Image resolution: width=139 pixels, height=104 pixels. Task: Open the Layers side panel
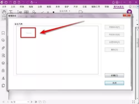coord(3,63)
